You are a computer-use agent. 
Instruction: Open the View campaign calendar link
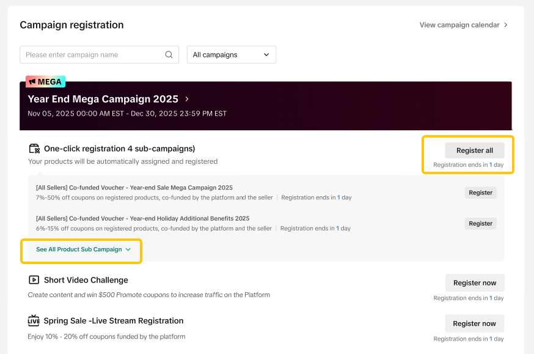click(x=459, y=25)
